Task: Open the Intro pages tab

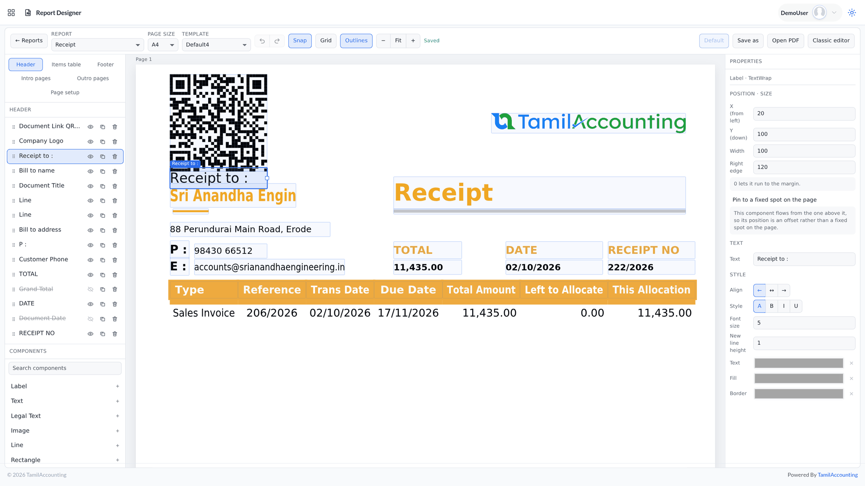Action: [x=36, y=78]
